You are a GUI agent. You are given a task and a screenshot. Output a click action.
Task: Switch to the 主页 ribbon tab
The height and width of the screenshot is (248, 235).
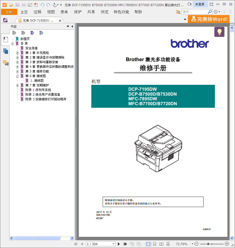pos(24,12)
